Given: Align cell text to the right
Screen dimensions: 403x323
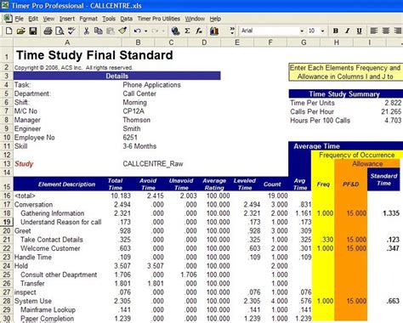Looking at the screenshot, I should click(398, 31).
